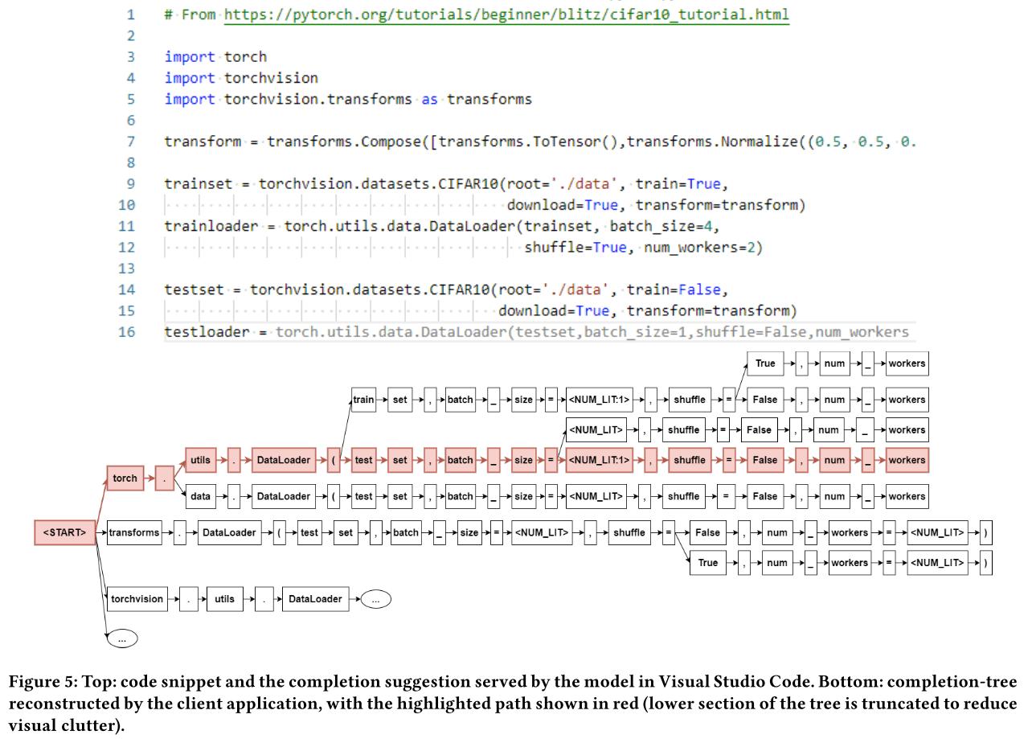Select the highlighted red "torch" node
Viewport: 1028px width, 739px height.
coord(125,478)
